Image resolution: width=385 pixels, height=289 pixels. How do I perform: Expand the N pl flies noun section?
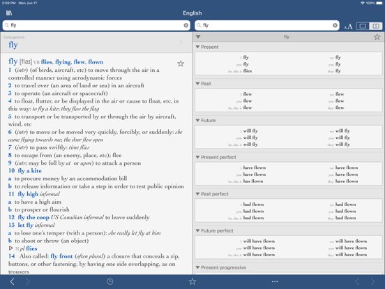pos(10,249)
